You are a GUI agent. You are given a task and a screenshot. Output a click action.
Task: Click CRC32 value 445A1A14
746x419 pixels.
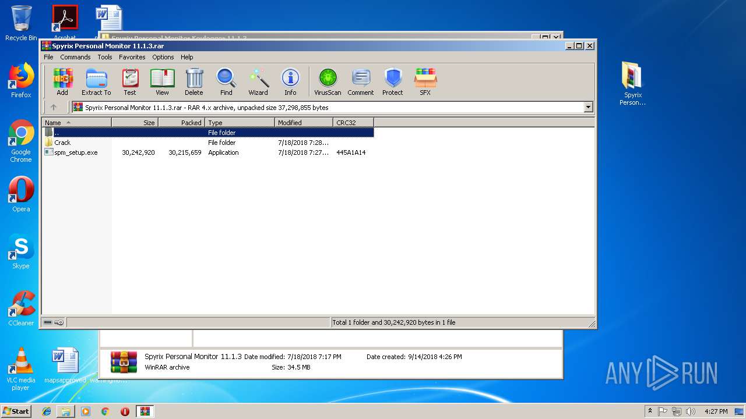point(351,152)
